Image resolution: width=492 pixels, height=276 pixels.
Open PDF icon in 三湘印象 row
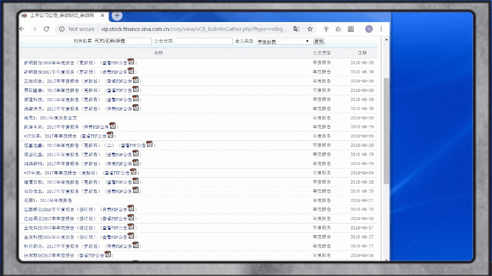coord(136,80)
